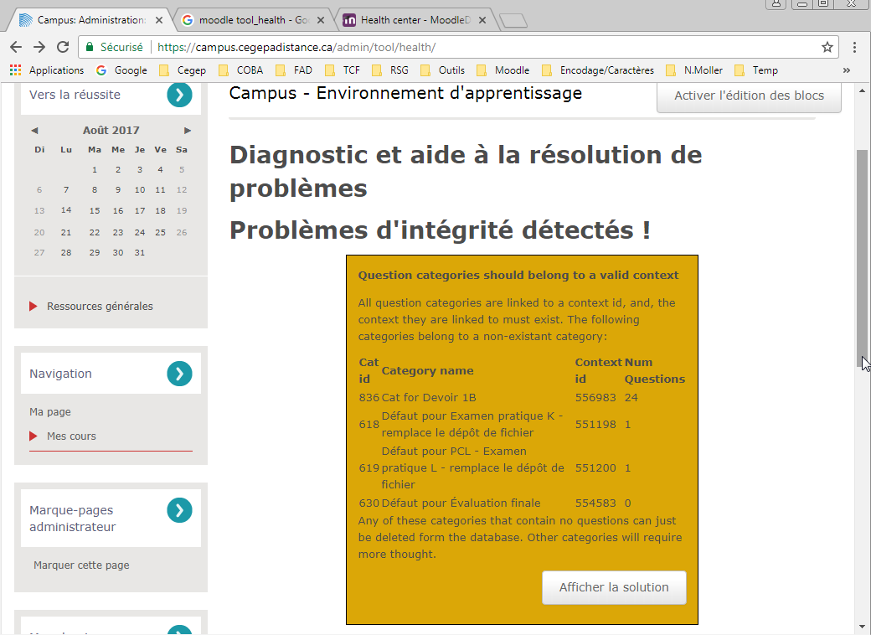Viewport: 871px width, 635px height.
Task: Switch to Health center MoodleDocs tab
Action: coord(410,19)
